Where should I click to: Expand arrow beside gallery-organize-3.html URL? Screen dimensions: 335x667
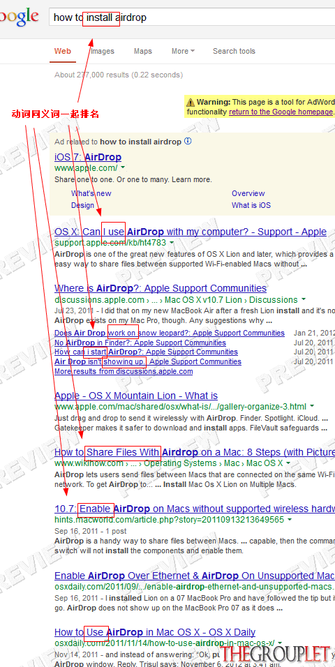(312, 406)
